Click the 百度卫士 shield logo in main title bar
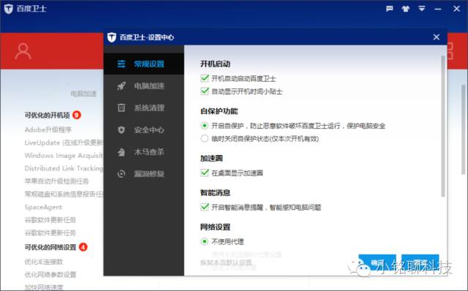 coord(9,9)
